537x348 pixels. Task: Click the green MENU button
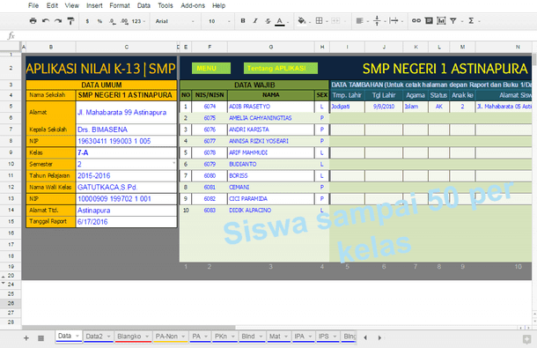pos(211,68)
